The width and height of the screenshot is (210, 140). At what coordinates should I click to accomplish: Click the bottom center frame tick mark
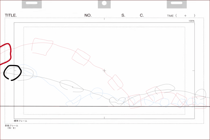[x=104, y=118]
